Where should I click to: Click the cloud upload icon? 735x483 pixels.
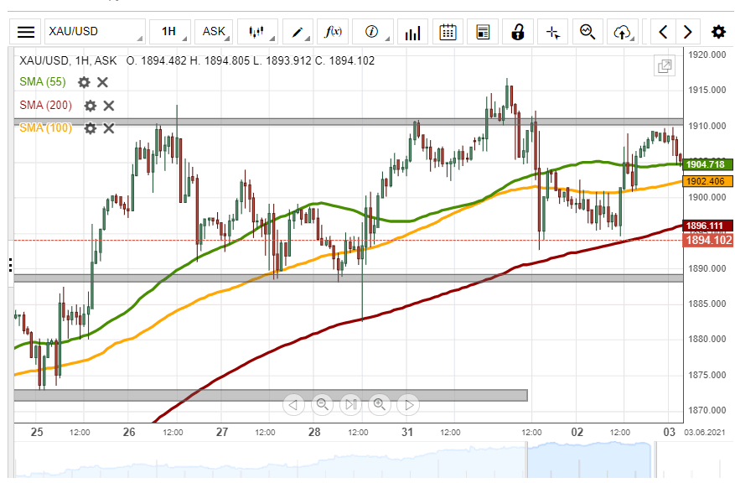[622, 32]
